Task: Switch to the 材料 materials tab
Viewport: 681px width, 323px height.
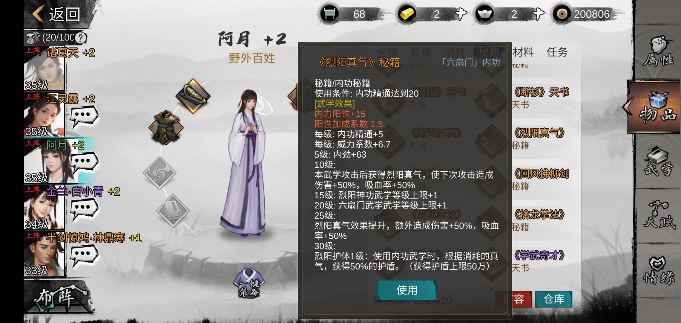Action: (523, 52)
